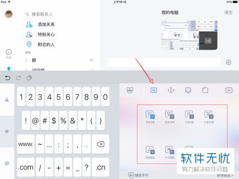
Task: Tap the paste clipboard icon
Action: click(29, 78)
